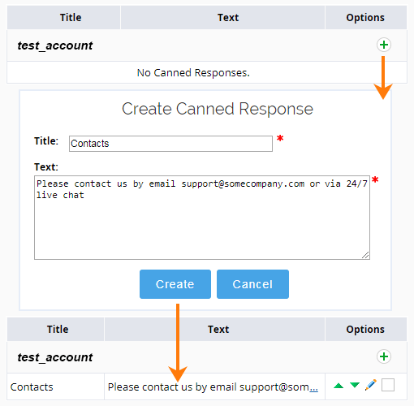Move Contacts response up with green up arrow
The image size is (414, 406).
(x=339, y=386)
